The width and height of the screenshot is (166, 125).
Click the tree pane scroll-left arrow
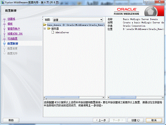[x=44, y=97]
